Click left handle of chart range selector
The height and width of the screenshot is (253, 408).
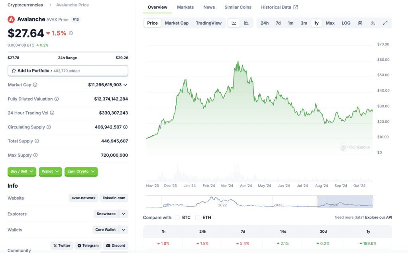tap(317, 202)
